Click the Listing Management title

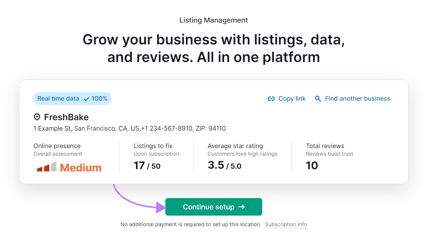point(214,20)
